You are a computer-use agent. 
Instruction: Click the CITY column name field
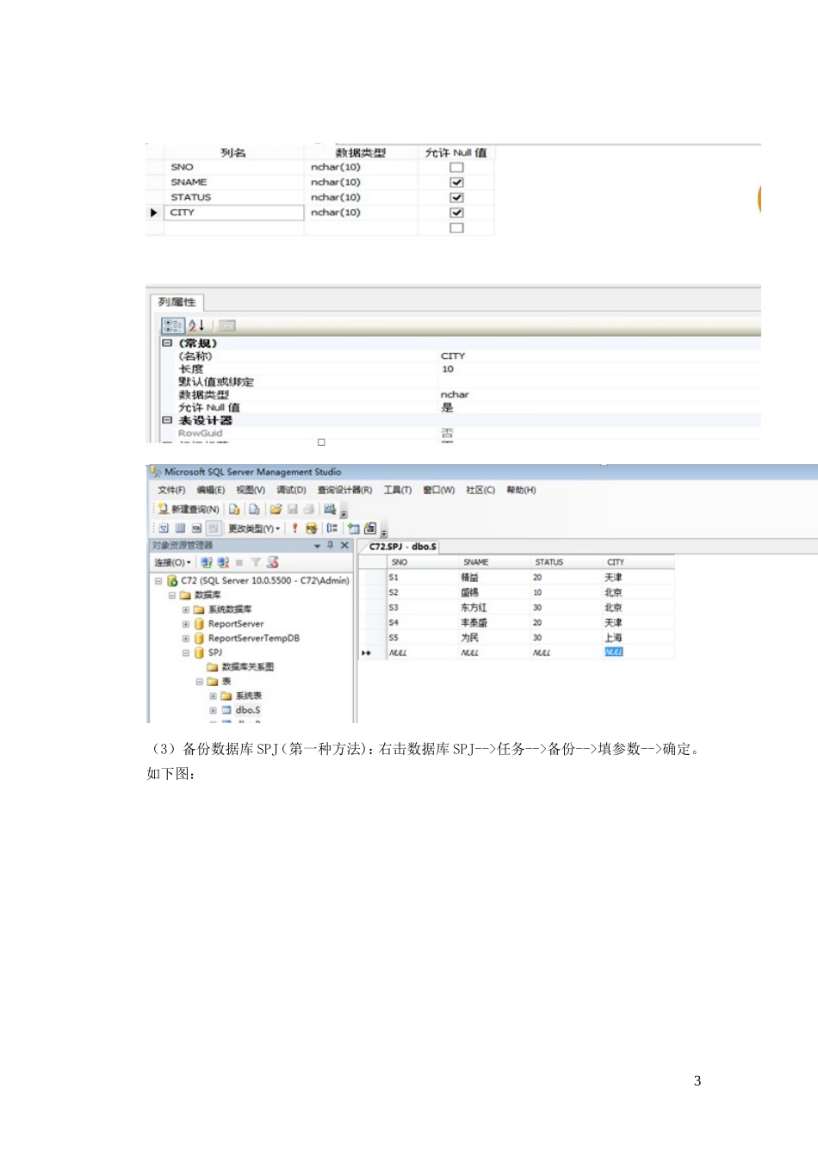tap(233, 212)
